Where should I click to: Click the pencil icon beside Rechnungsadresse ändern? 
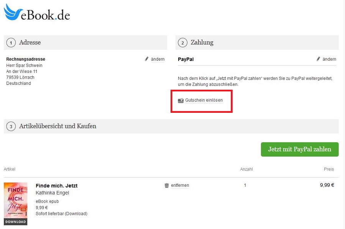tap(147, 59)
